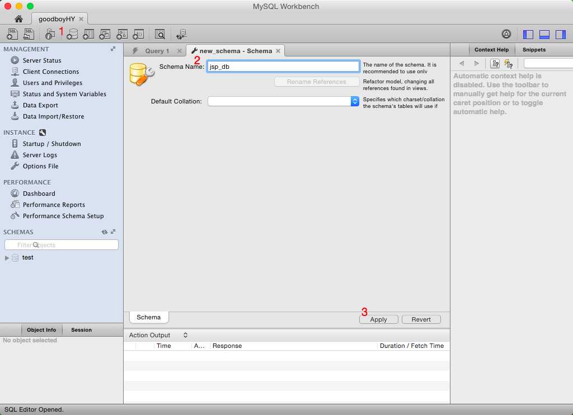Click the context help search field
Image resolution: width=573 pixels, height=415 pixels.
click(x=548, y=64)
